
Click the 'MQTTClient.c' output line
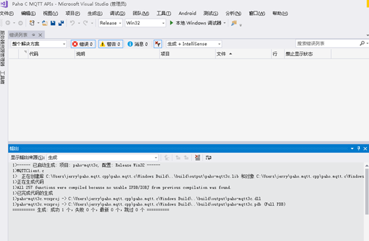coord(28,170)
